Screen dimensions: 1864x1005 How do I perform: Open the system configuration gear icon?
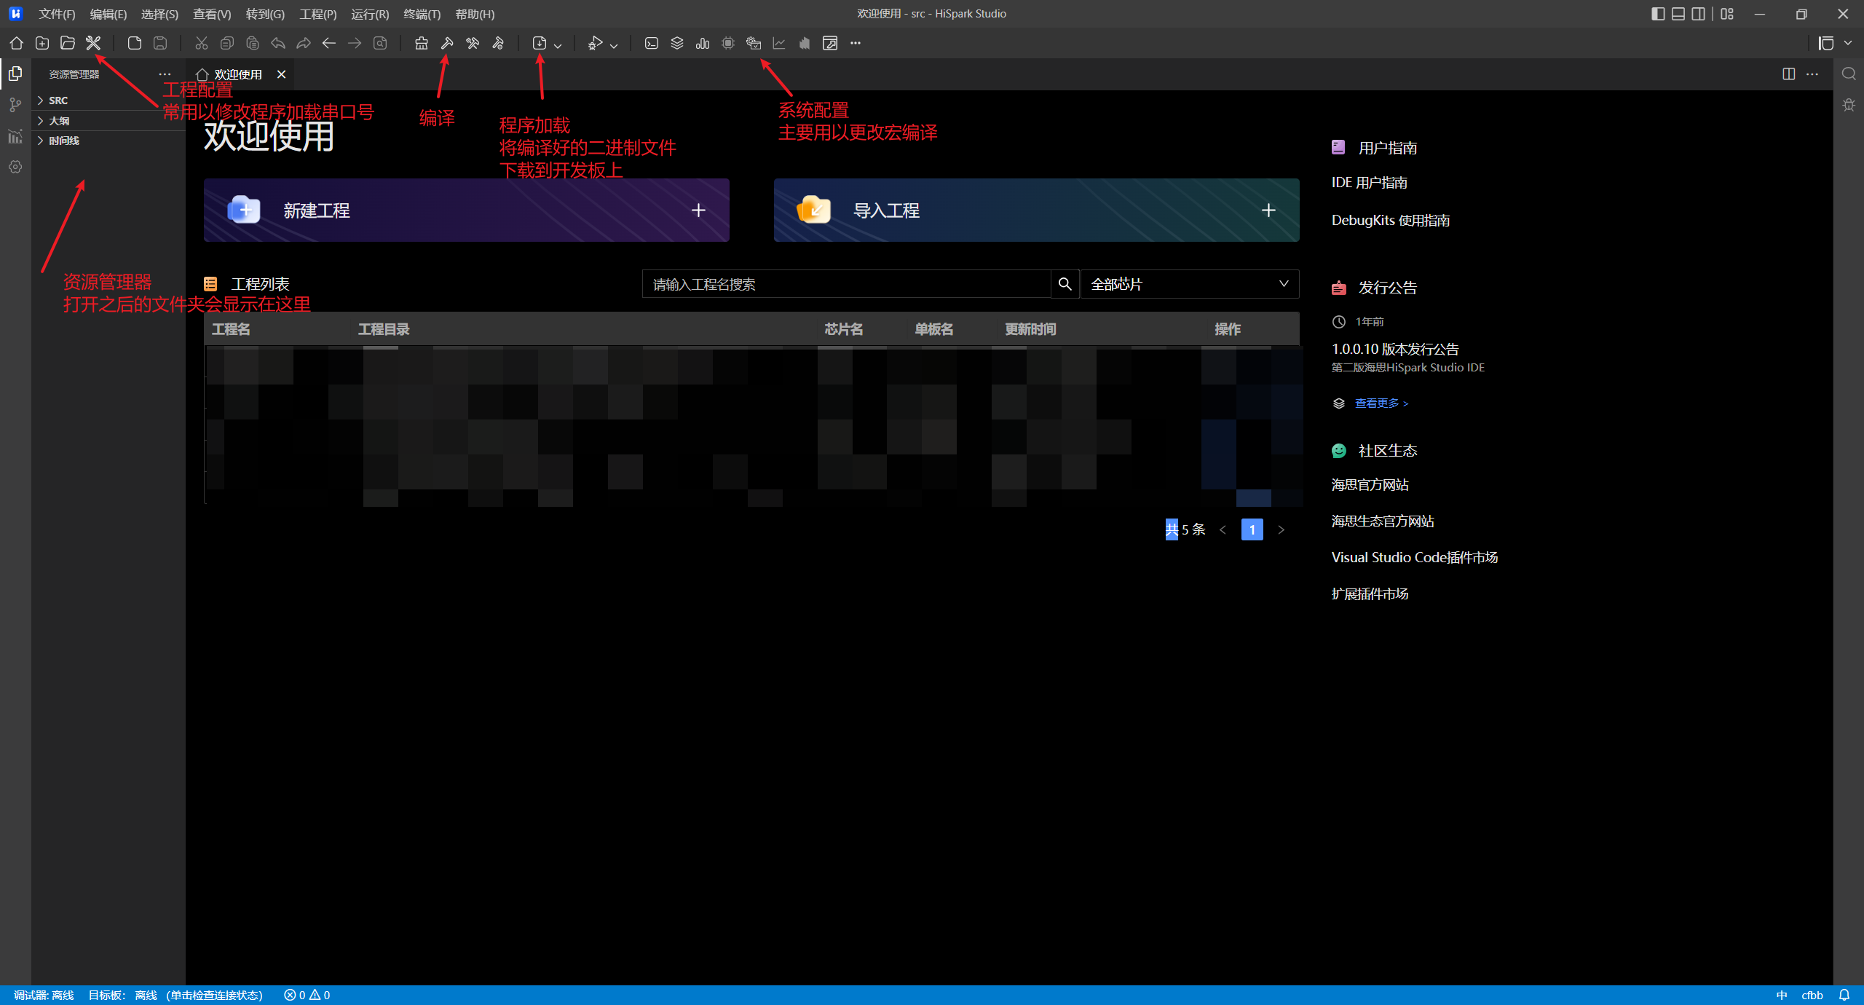pyautogui.click(x=754, y=43)
